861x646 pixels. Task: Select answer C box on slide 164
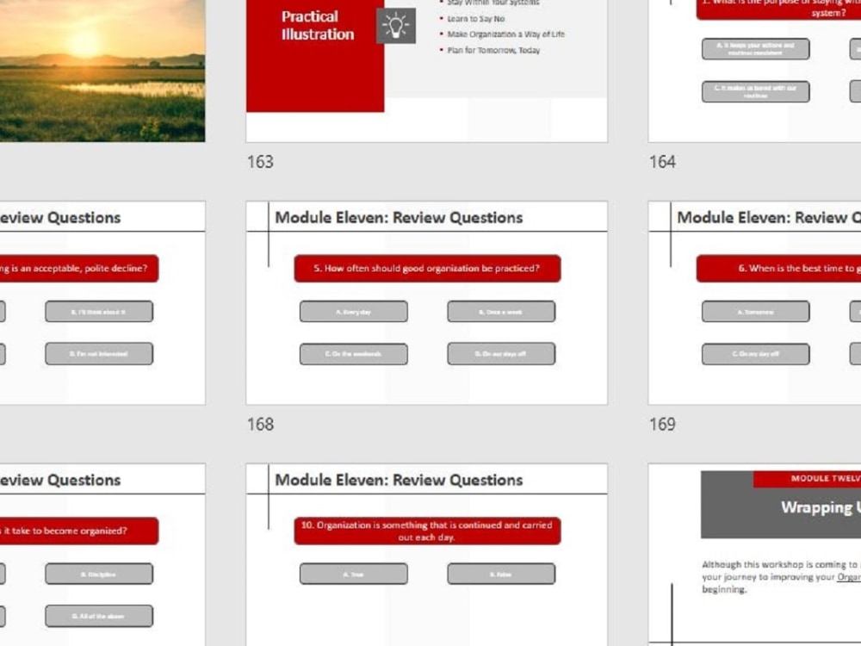pyautogui.click(x=756, y=91)
